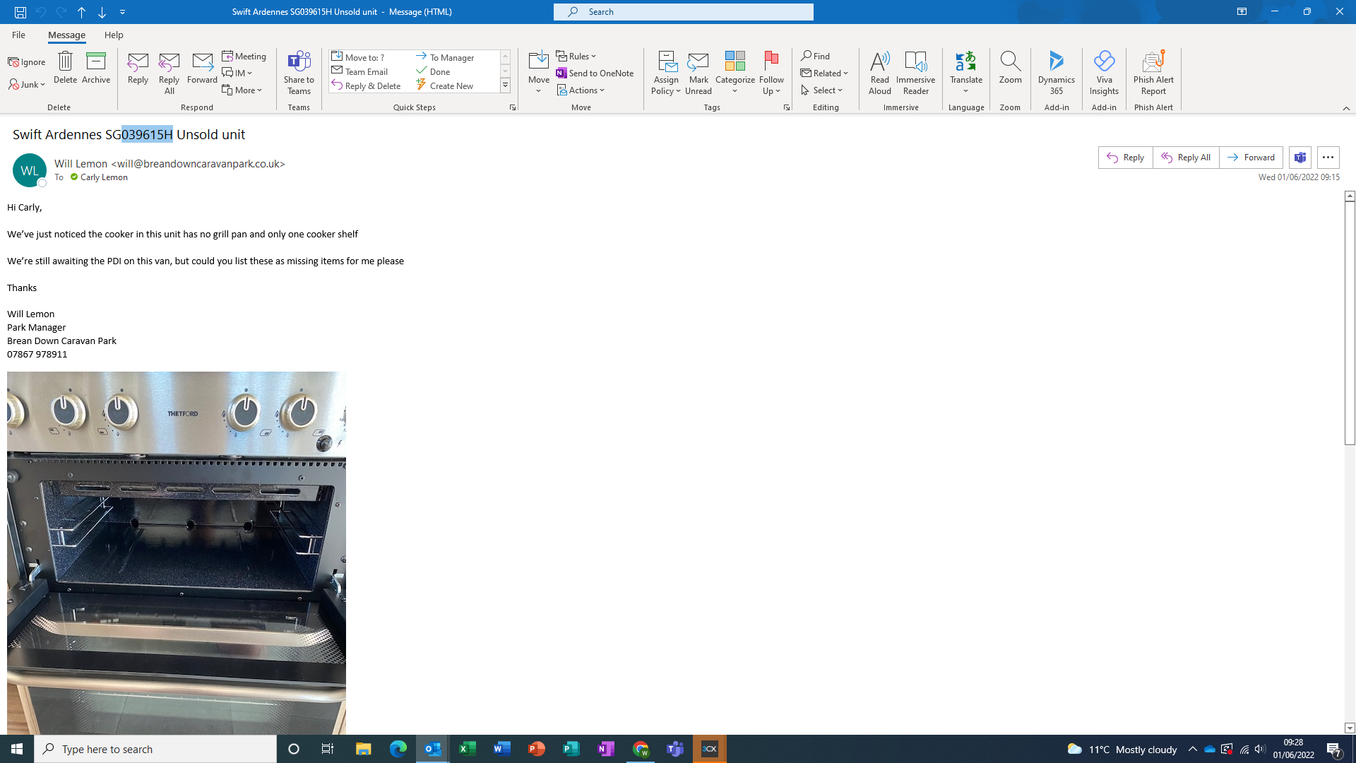
Task: Send message to OneNote
Action: click(x=595, y=73)
